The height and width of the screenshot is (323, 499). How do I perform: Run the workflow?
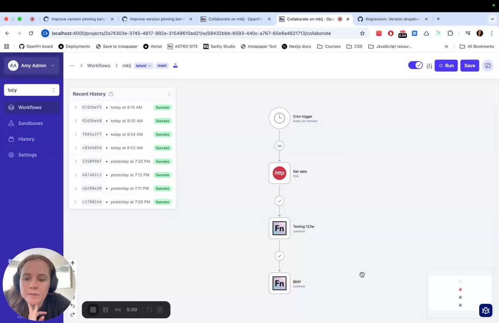tap(446, 66)
